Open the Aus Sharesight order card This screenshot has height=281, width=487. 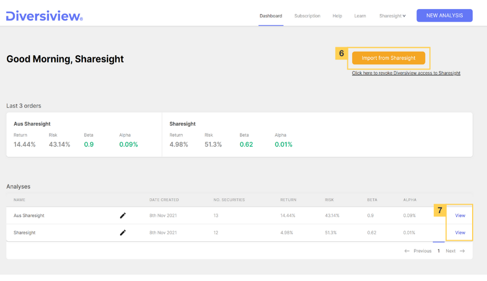coord(84,135)
